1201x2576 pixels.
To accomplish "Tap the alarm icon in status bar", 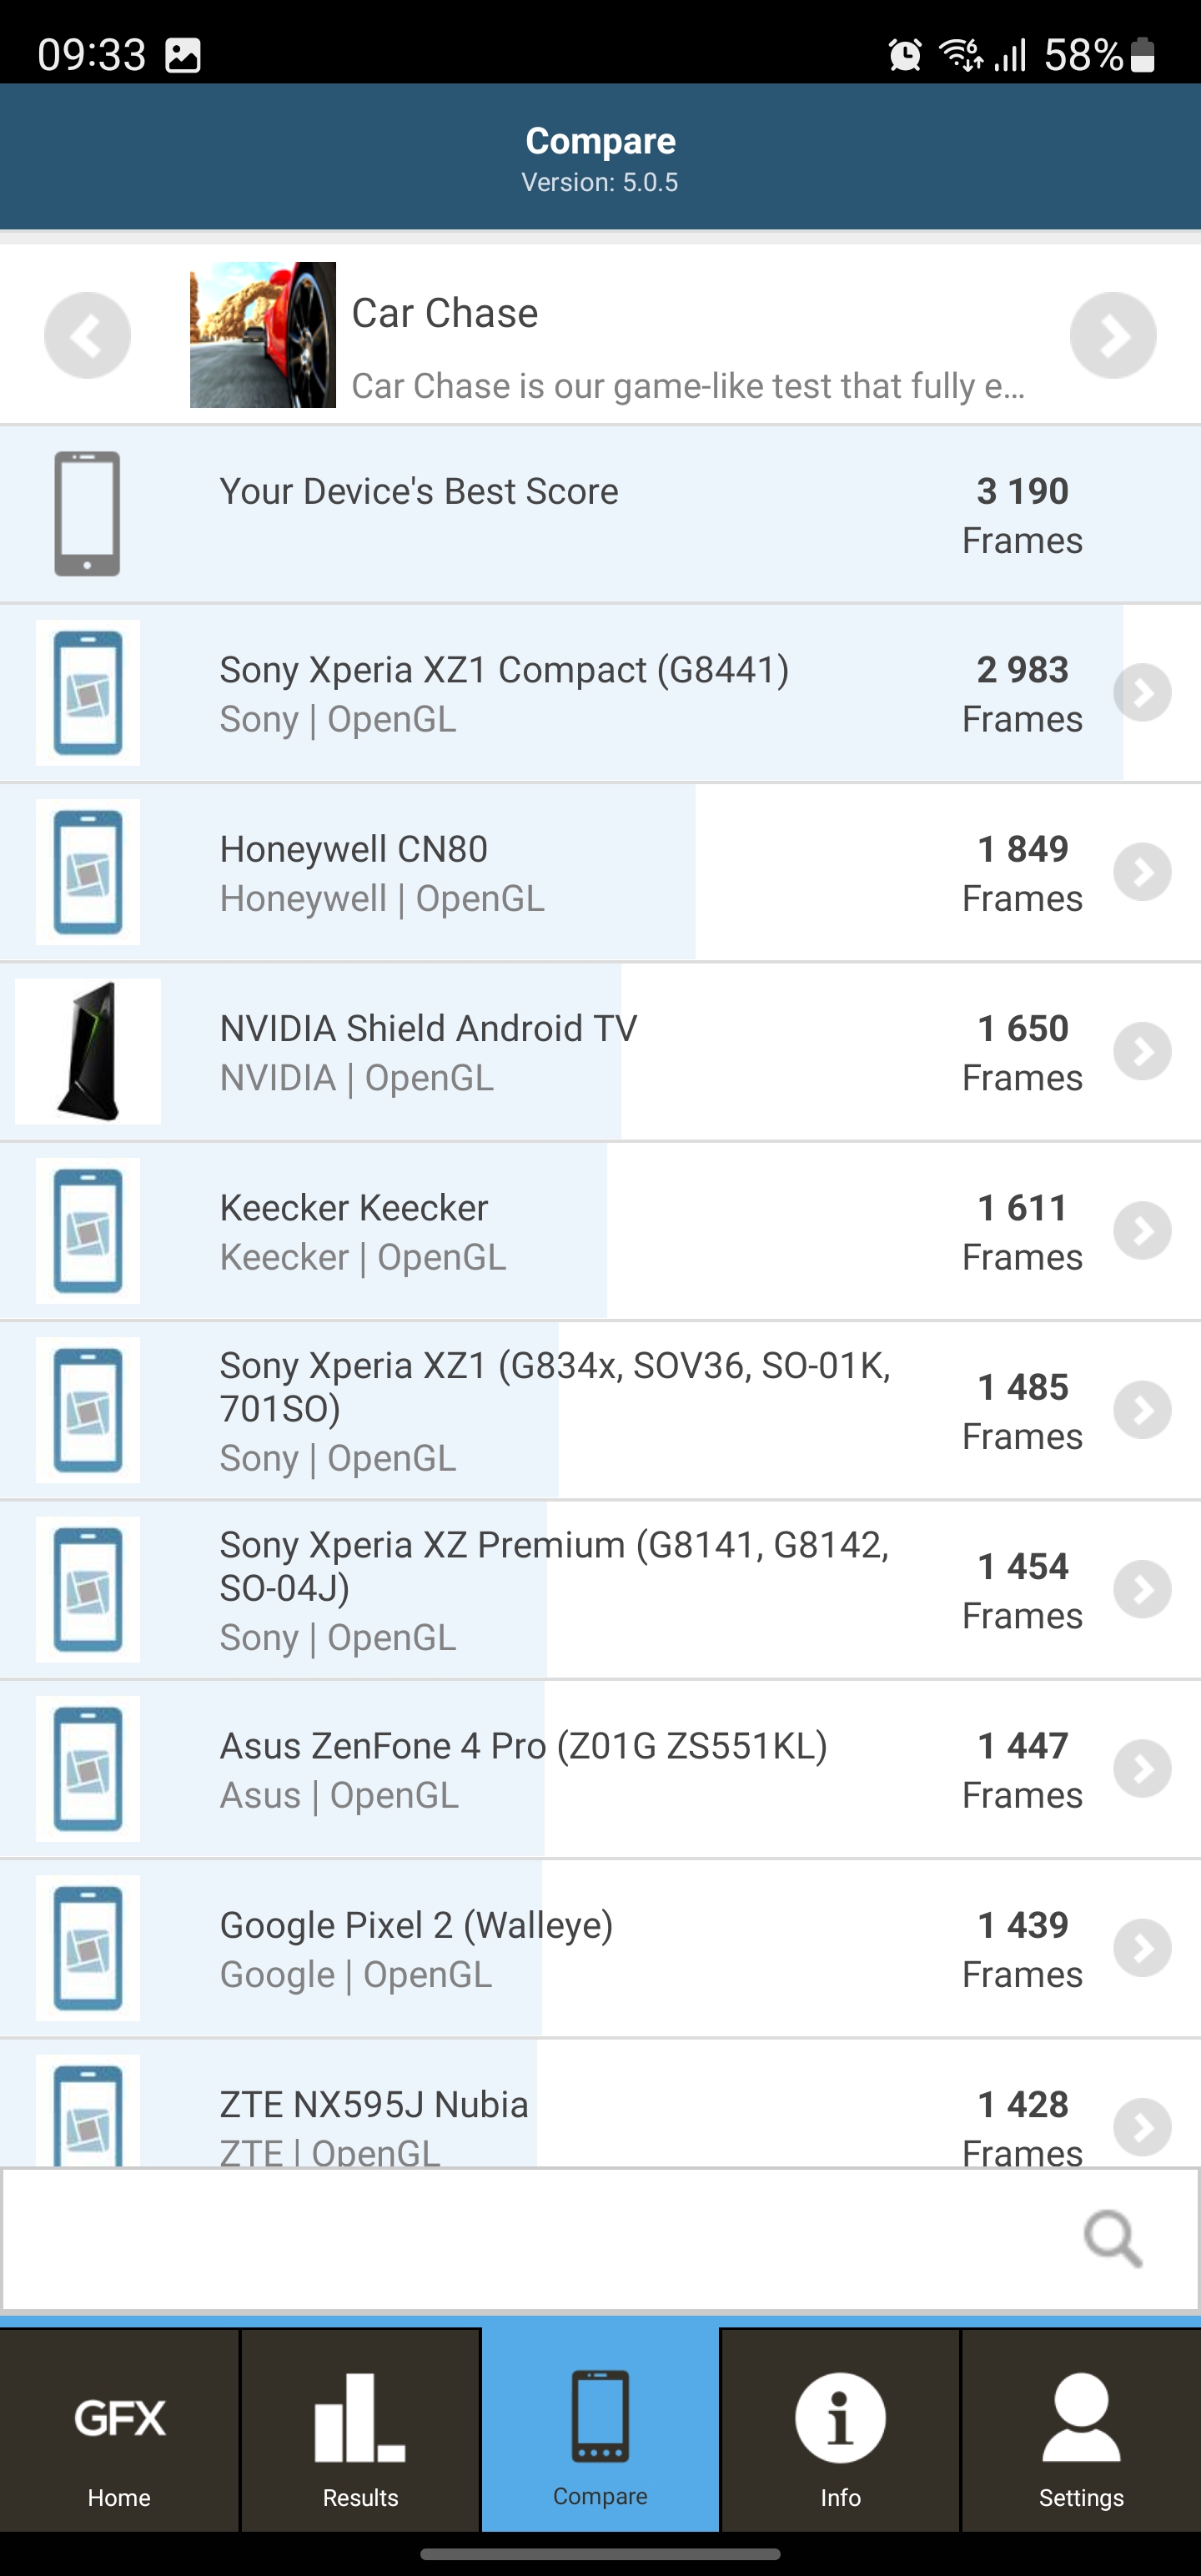I will pos(905,55).
